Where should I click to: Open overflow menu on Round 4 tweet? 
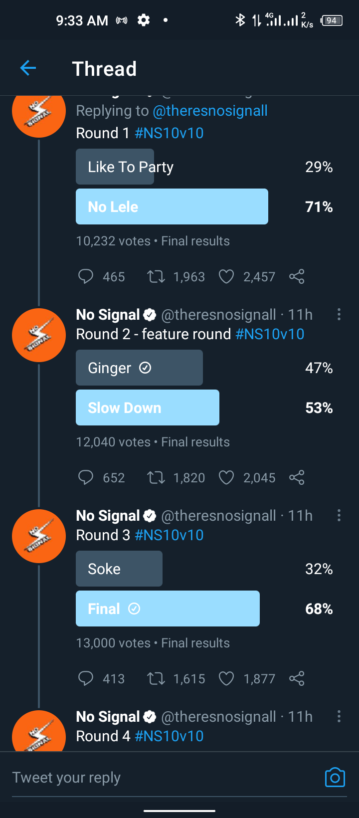click(x=339, y=716)
